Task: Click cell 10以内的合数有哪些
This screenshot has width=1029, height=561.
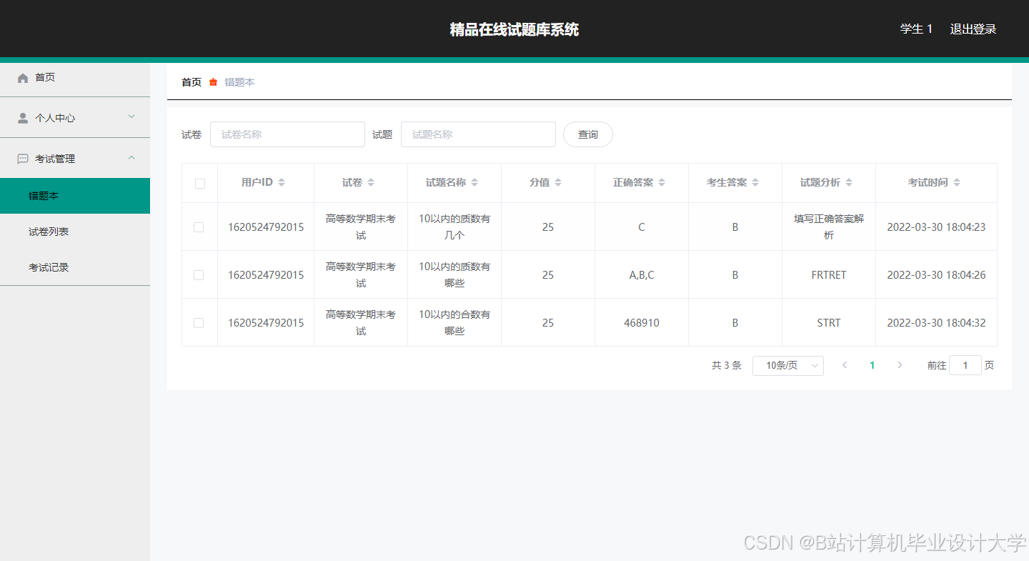Action: pos(454,323)
